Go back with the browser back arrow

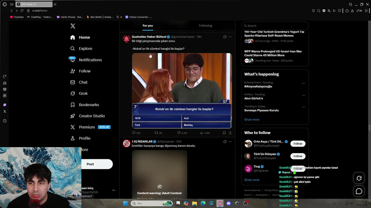click(x=12, y=11)
